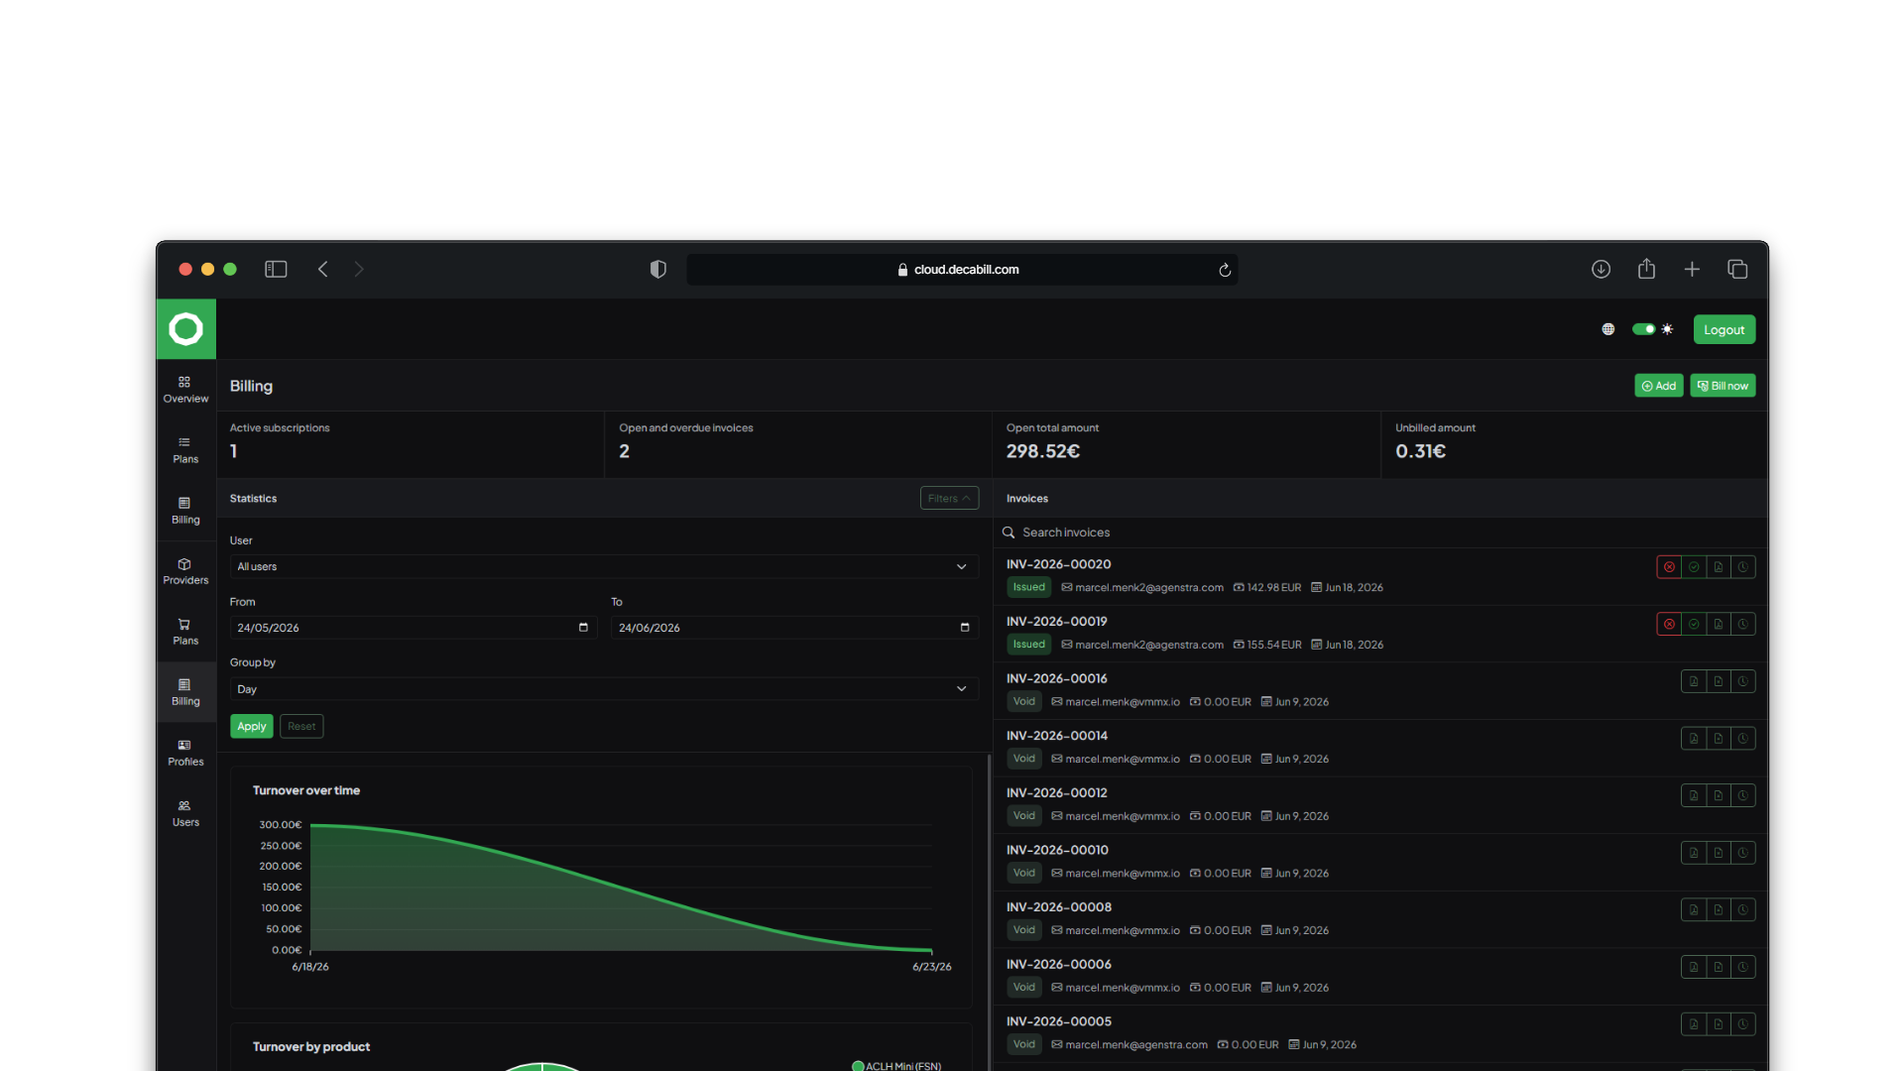1904x1071 pixels.
Task: Click the Safari address bar
Action: [962, 270]
